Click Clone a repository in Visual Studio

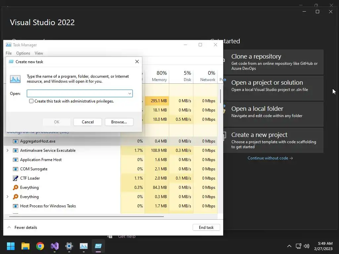[x=273, y=62]
